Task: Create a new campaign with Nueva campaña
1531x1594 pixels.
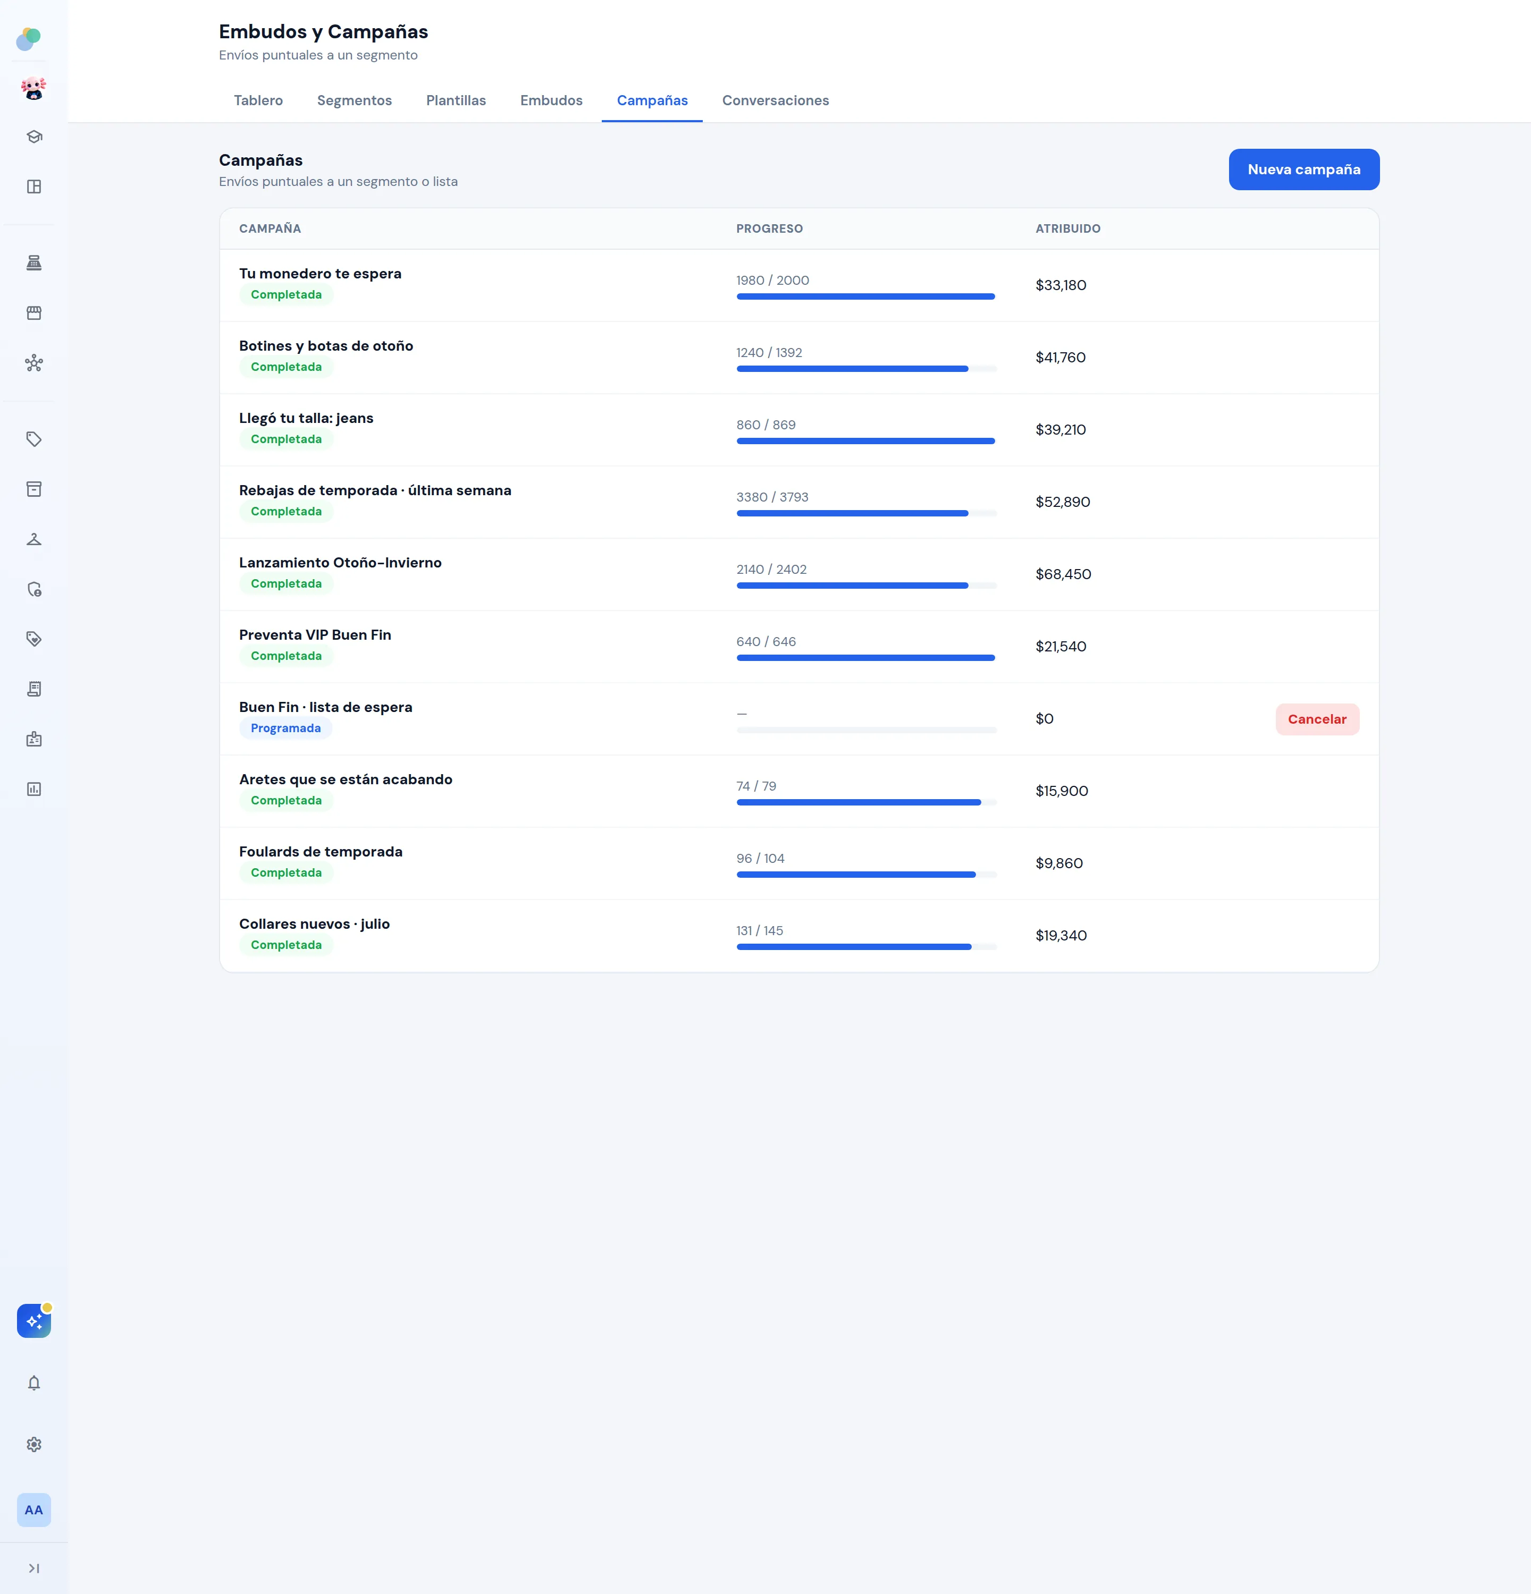Action: coord(1304,170)
